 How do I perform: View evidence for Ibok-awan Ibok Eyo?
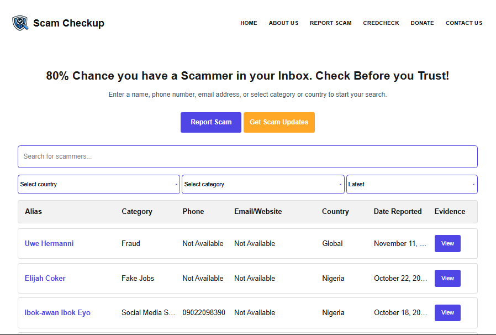pyautogui.click(x=447, y=312)
